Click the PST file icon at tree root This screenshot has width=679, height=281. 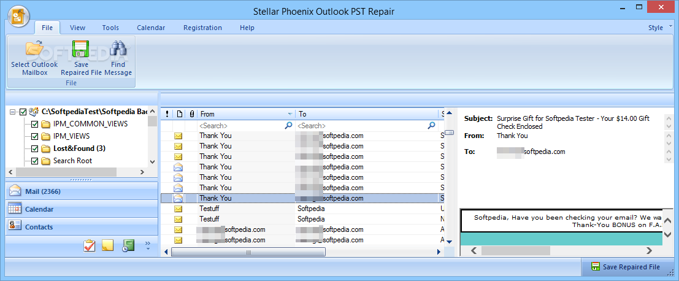coord(34,112)
